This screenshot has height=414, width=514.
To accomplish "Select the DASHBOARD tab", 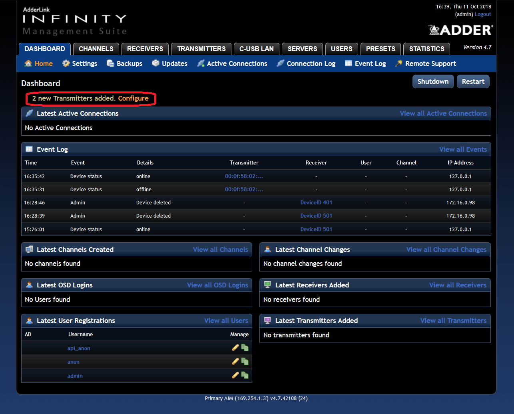I will [x=45, y=49].
